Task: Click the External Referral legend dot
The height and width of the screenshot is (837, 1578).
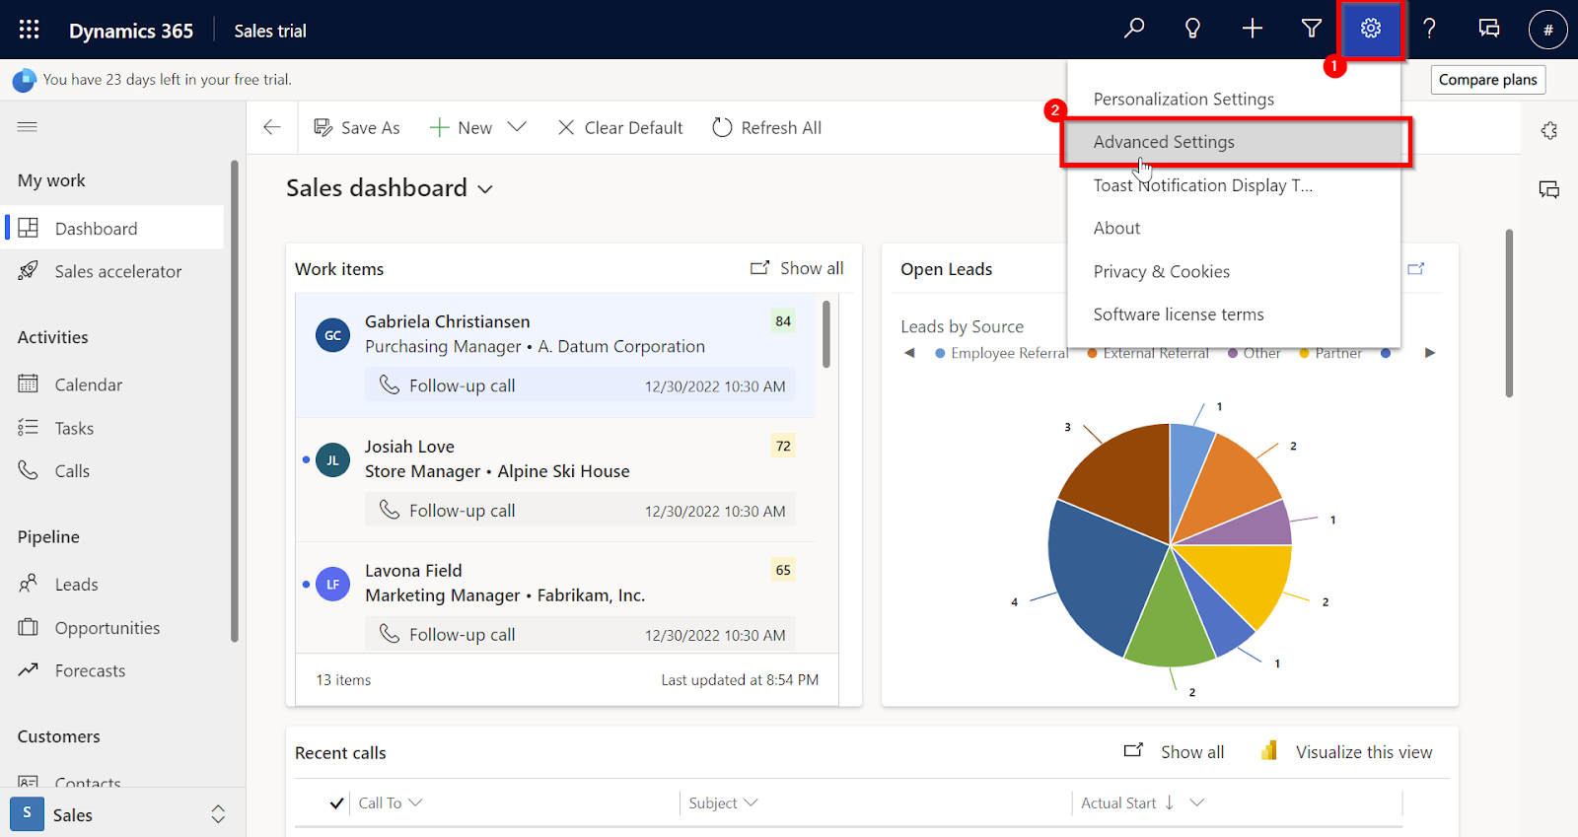Action: tap(1092, 353)
